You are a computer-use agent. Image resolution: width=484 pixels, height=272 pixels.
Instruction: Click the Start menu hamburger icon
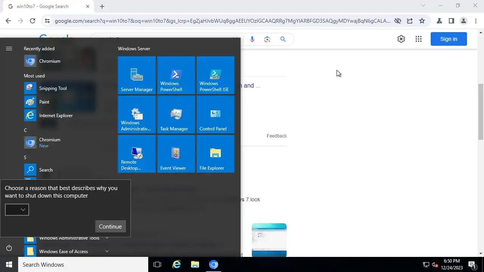[9, 48]
